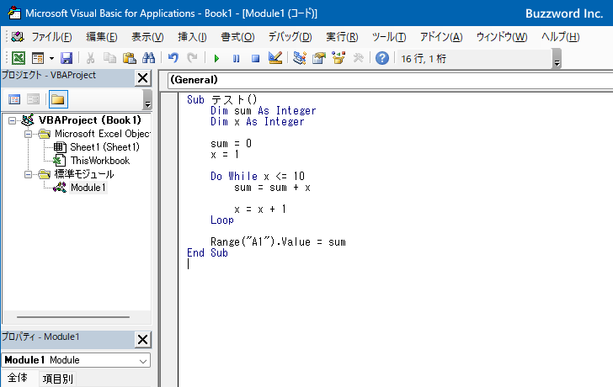613x387 pixels.
Task: Switch to the 全体 tab
Action: (18, 379)
